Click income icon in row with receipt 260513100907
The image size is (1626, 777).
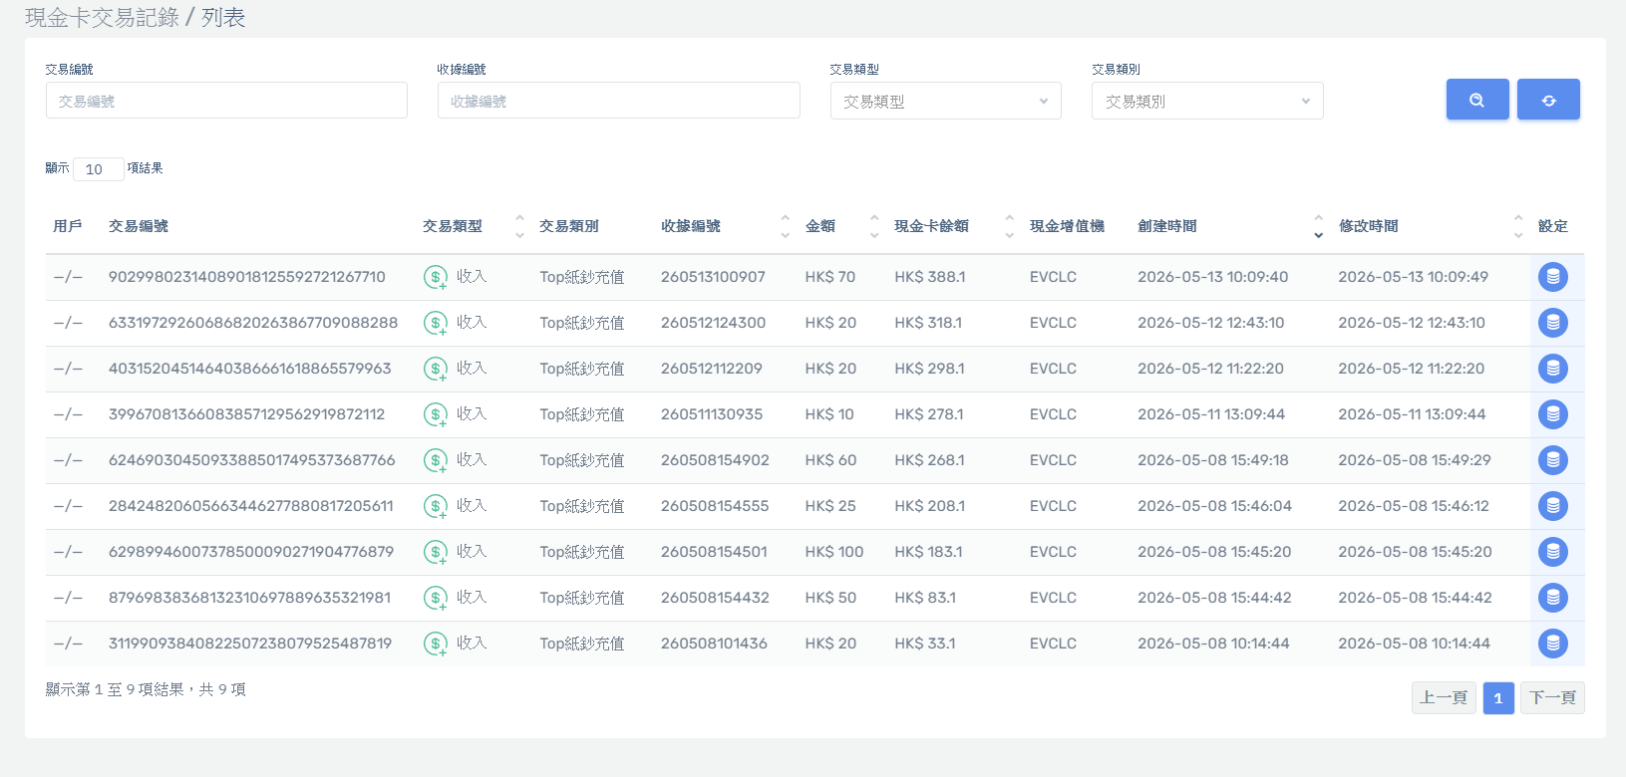(x=436, y=277)
